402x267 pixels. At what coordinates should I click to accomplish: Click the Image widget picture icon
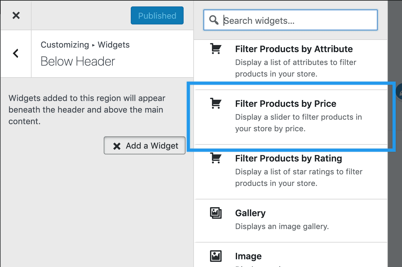pos(215,256)
